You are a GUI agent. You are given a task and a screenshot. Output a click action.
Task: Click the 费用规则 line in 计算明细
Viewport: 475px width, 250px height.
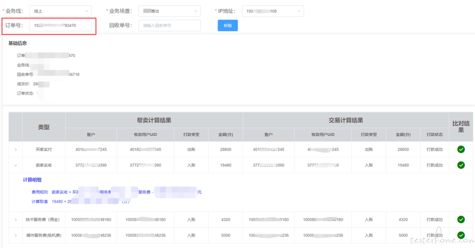coord(116,192)
